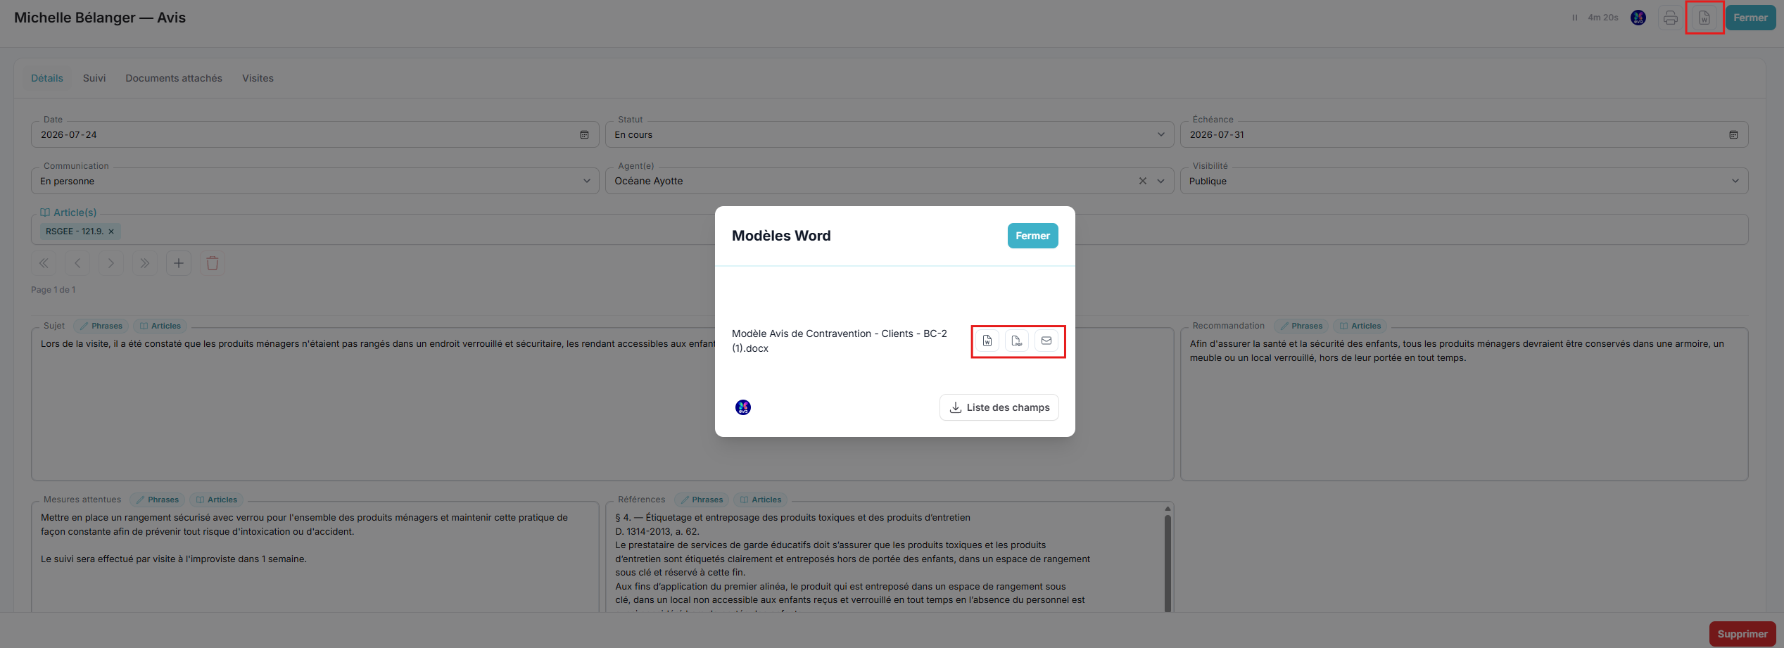Open the Date calendar picker

tap(584, 134)
